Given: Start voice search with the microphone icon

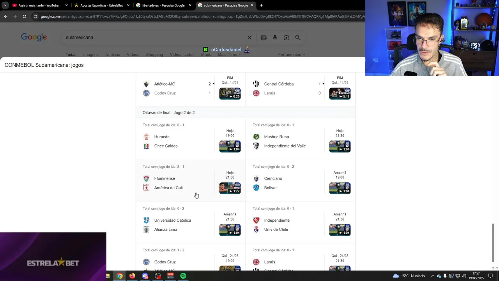Looking at the screenshot, I should [275, 37].
